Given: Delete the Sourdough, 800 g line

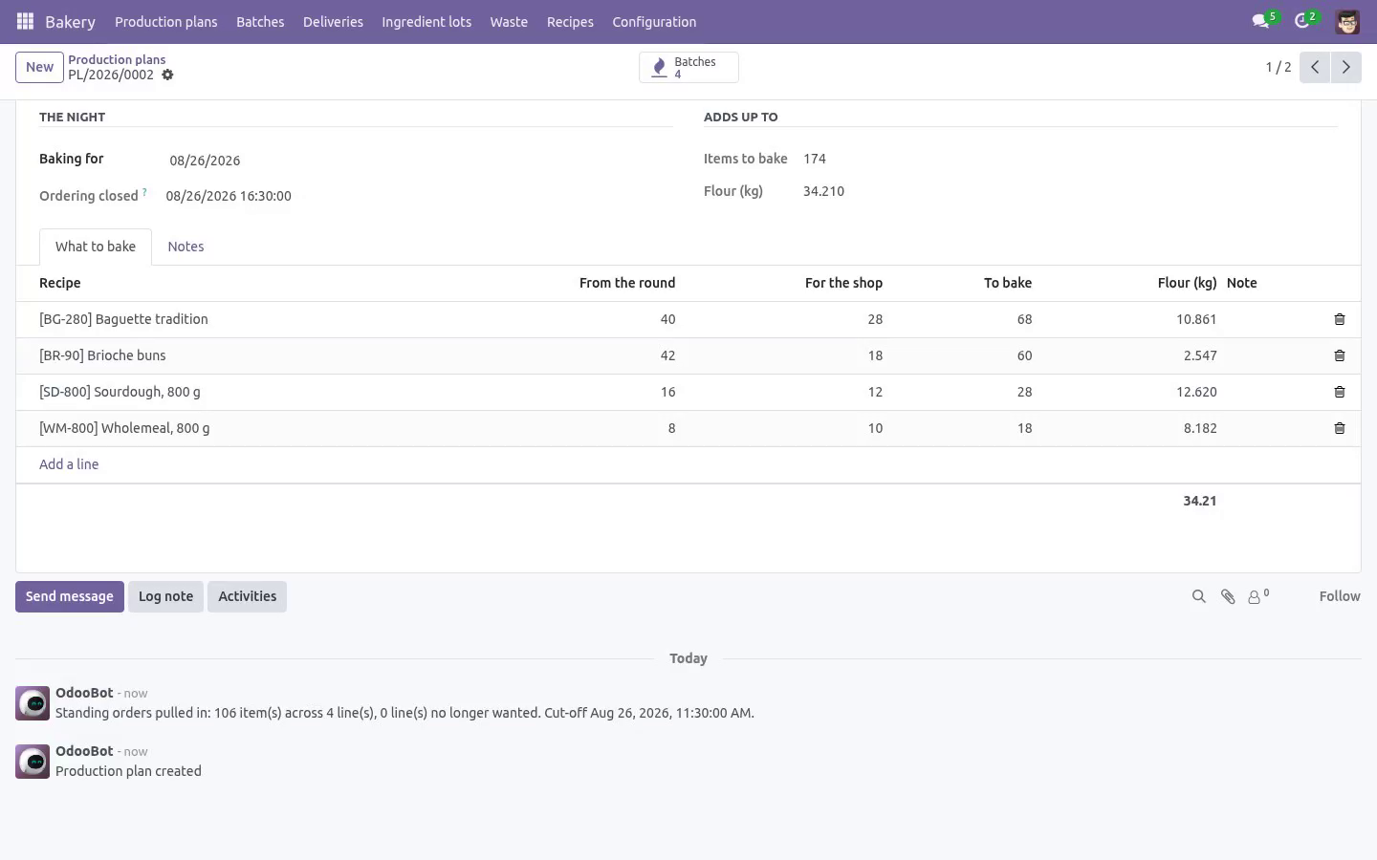Looking at the screenshot, I should coord(1340,392).
